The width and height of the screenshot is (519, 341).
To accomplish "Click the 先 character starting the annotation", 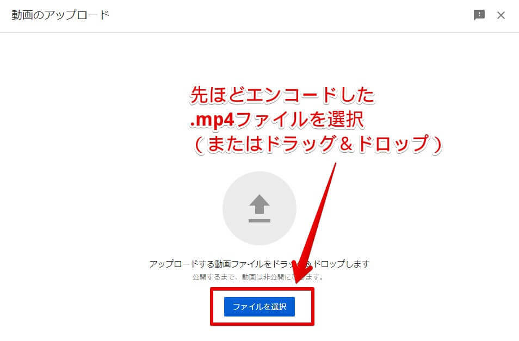I will (200, 95).
